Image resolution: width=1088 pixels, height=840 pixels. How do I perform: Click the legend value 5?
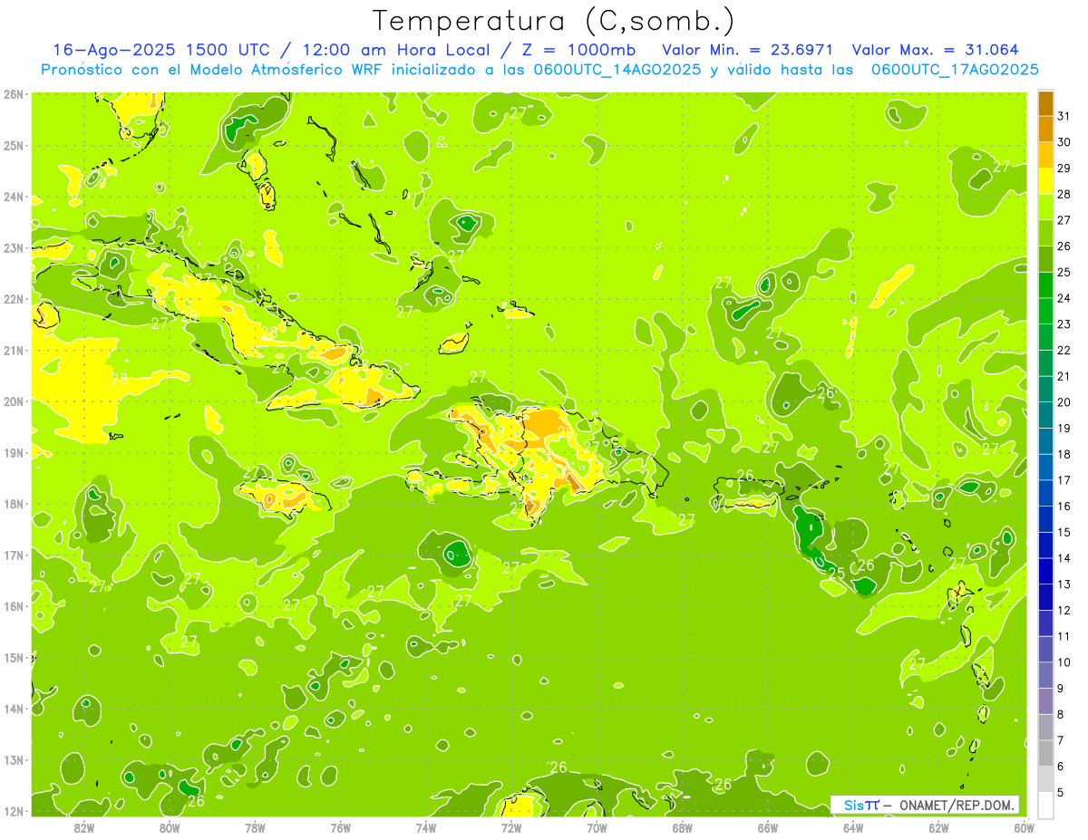point(1061,792)
